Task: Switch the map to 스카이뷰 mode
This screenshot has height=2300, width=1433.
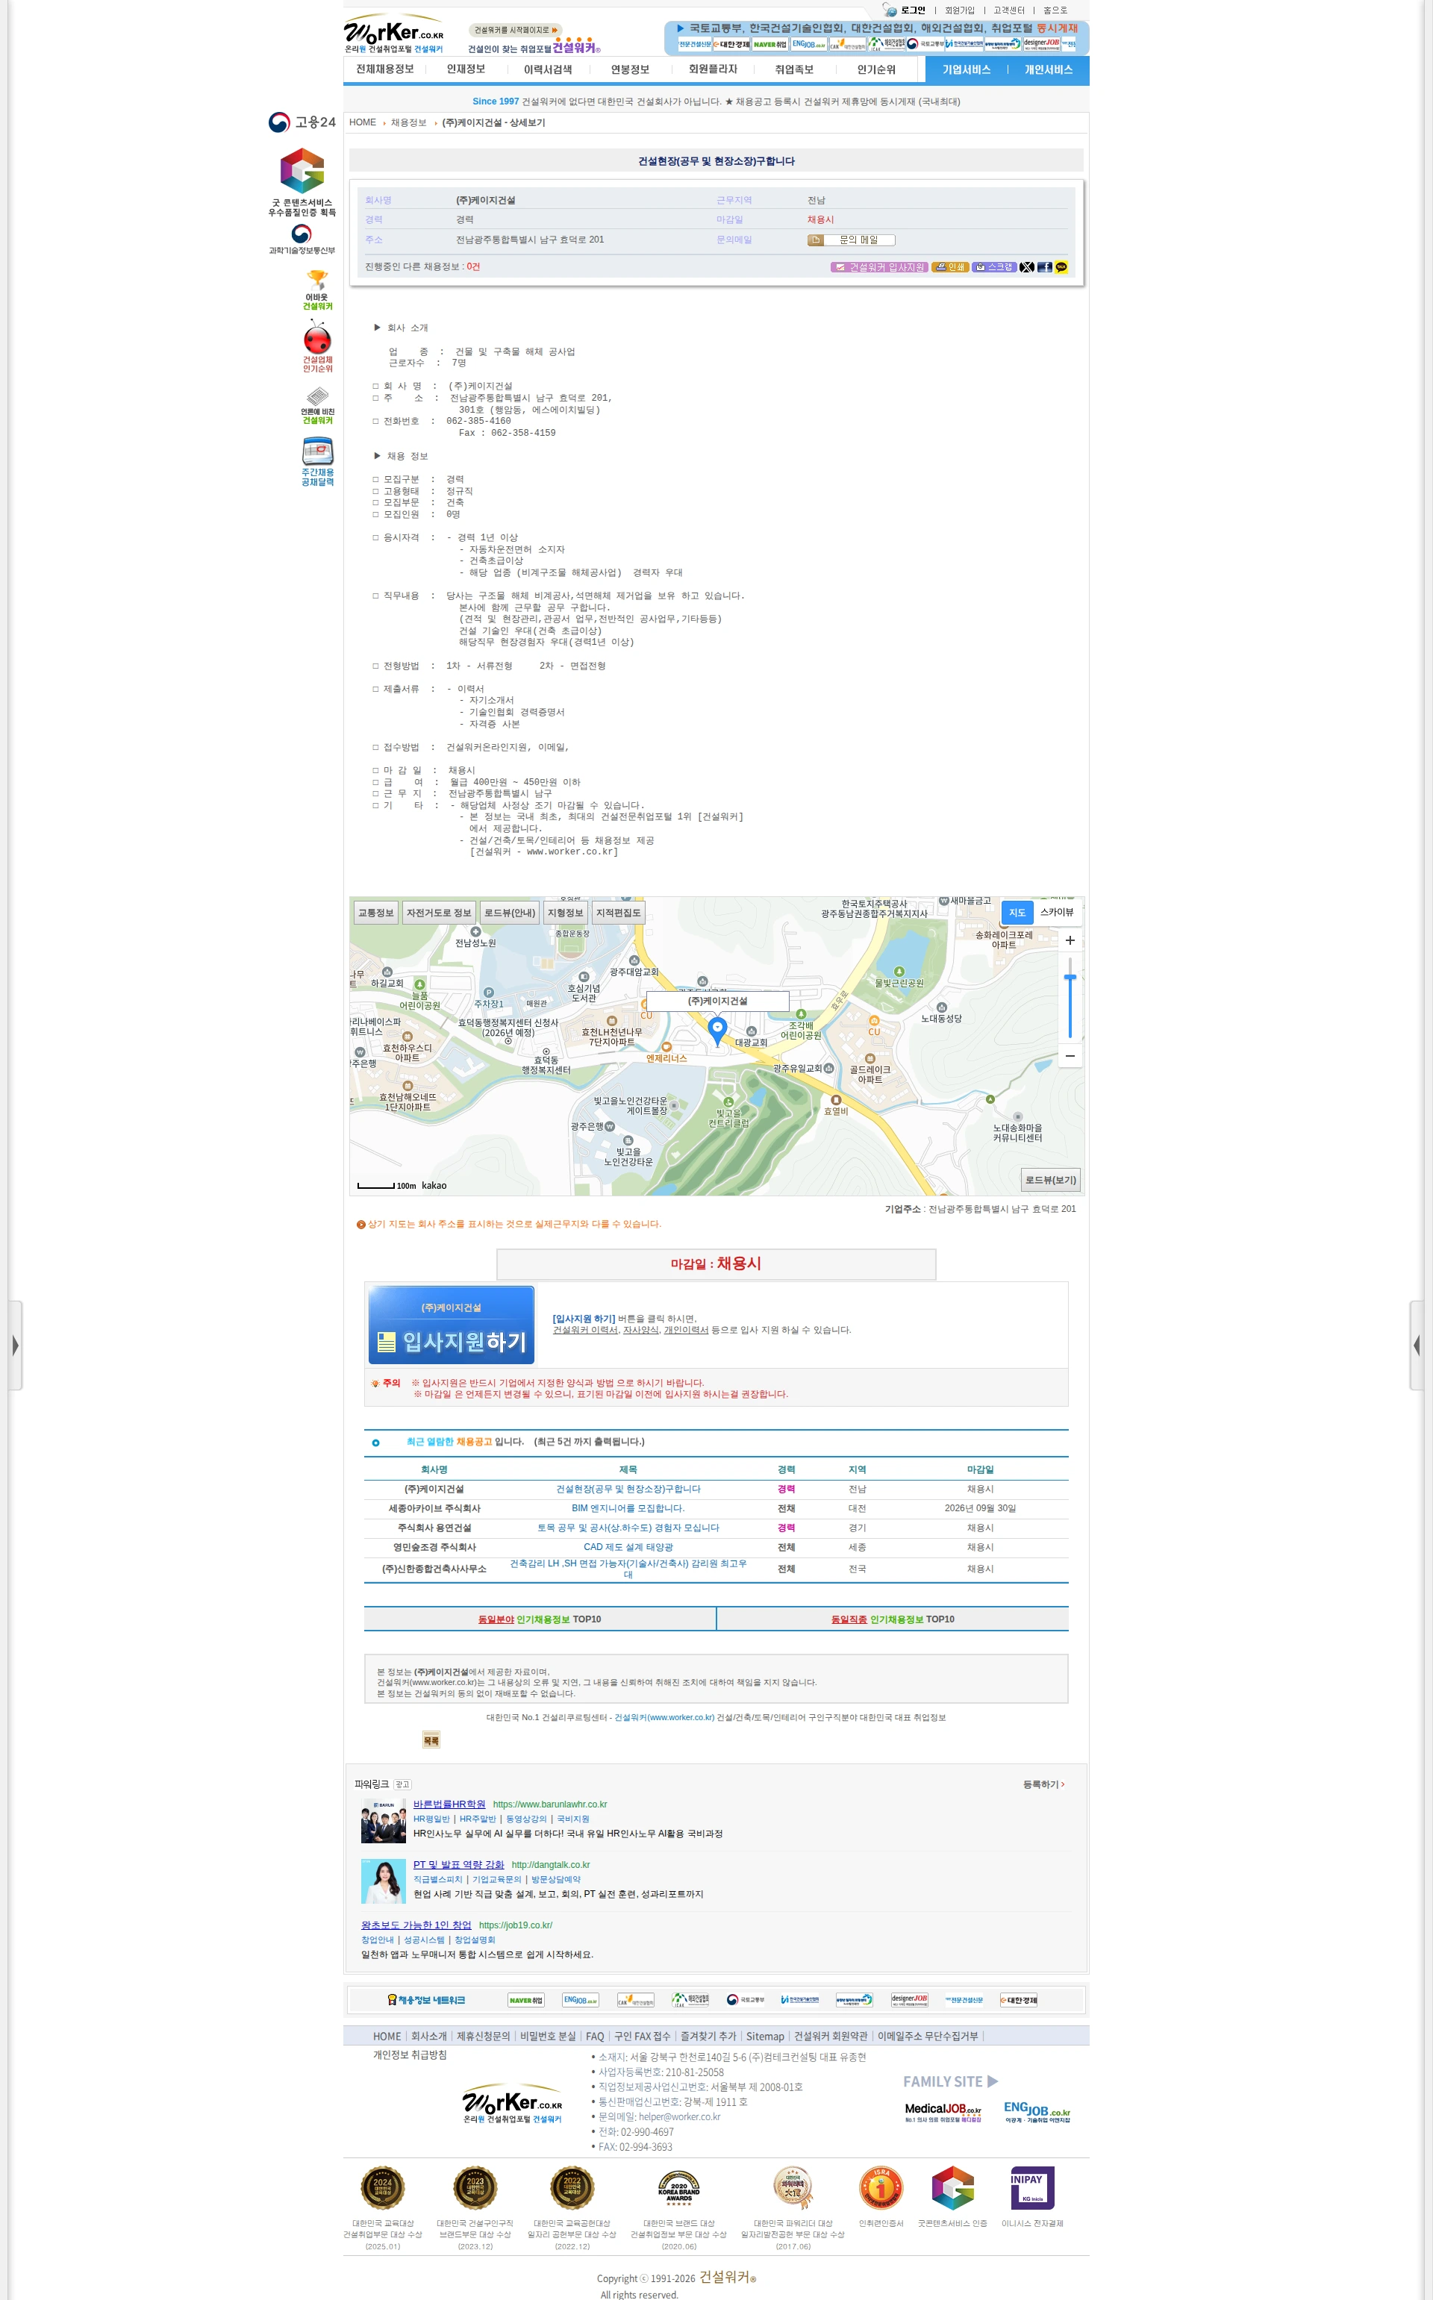Action: (1057, 912)
